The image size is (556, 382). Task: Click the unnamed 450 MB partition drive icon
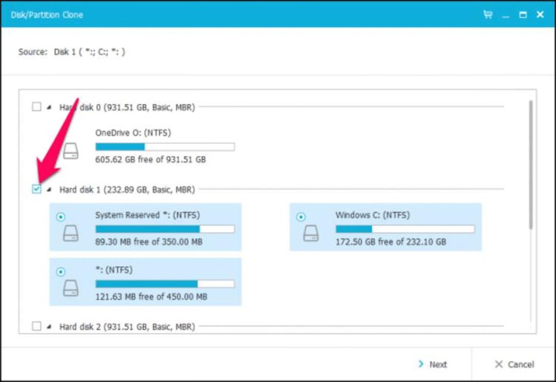71,288
